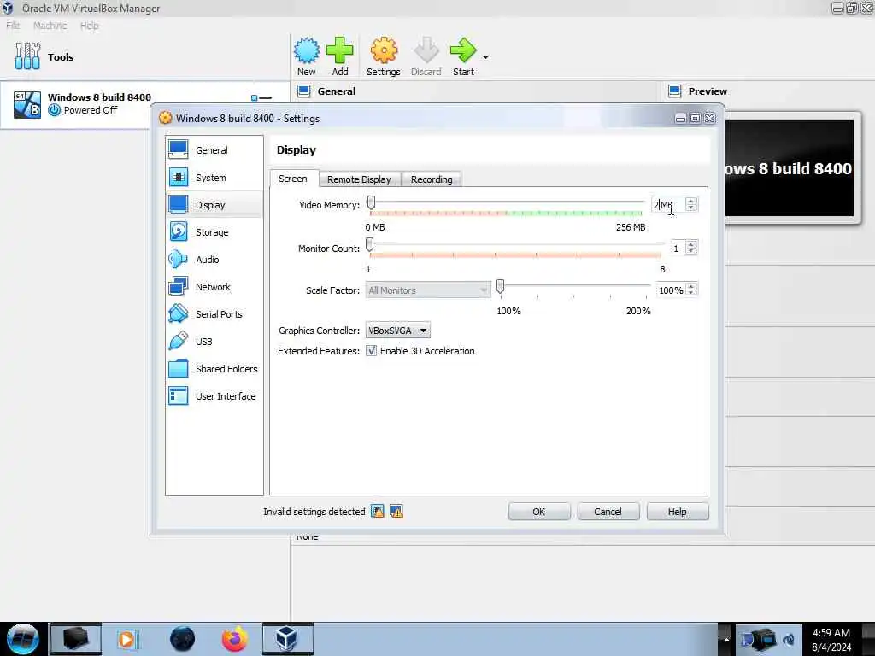Switch to the Screen tab
The image size is (875, 656).
293,179
